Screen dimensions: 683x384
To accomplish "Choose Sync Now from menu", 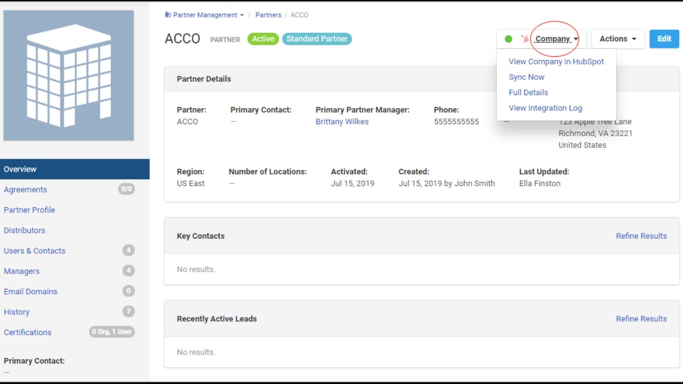I will [526, 77].
